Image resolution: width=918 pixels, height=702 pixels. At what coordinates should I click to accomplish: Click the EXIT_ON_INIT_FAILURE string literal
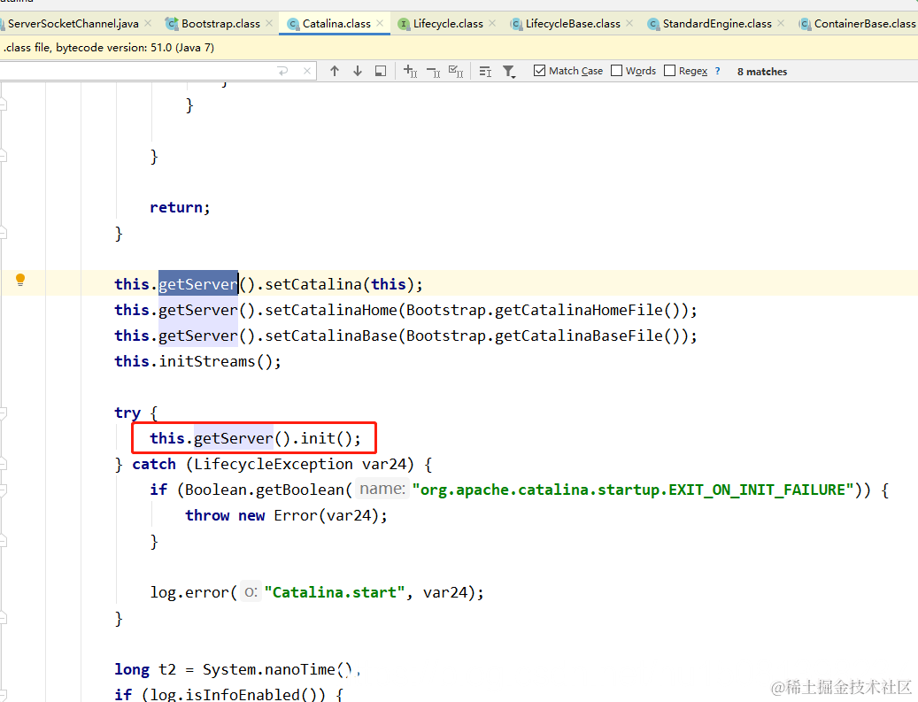point(633,490)
